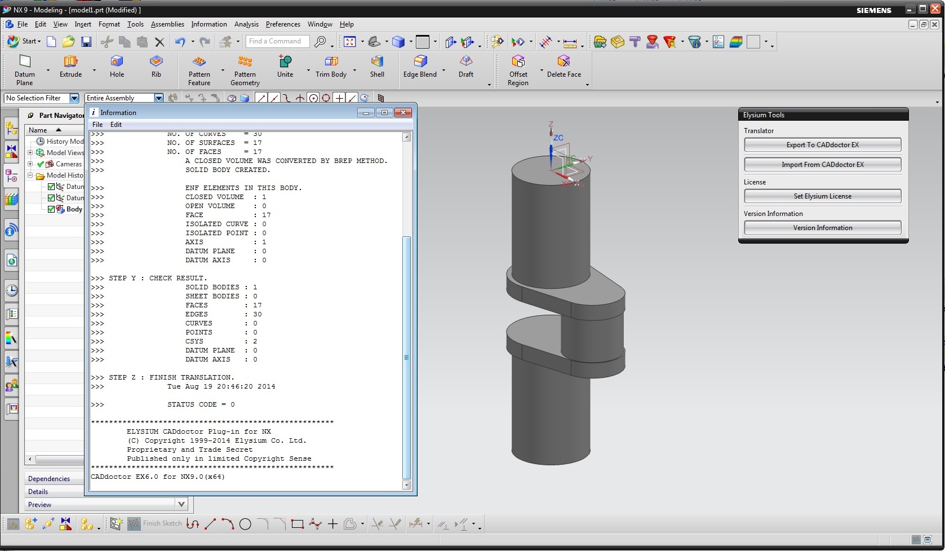Click the Version Information button
945x551 pixels.
[823, 228]
